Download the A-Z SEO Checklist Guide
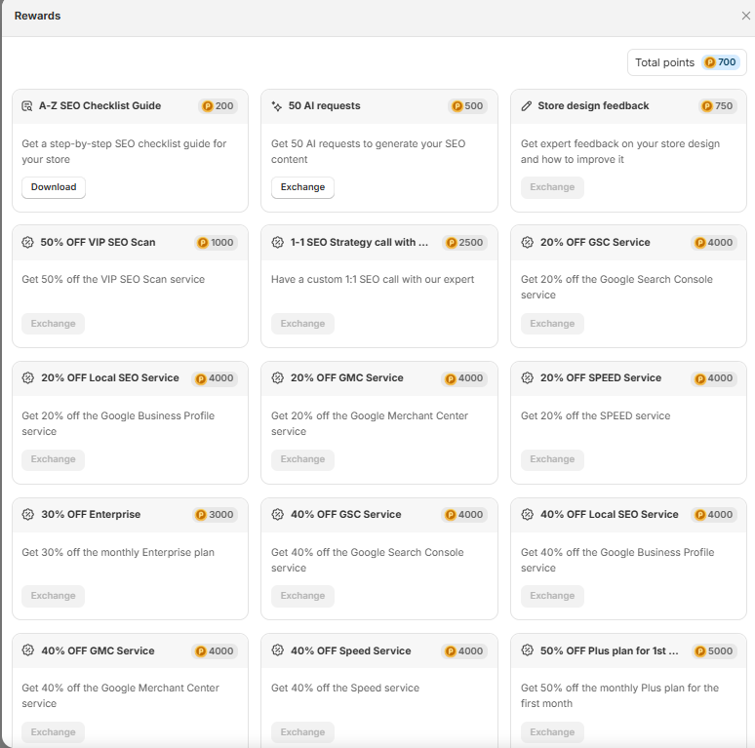The image size is (755, 748). click(x=54, y=187)
